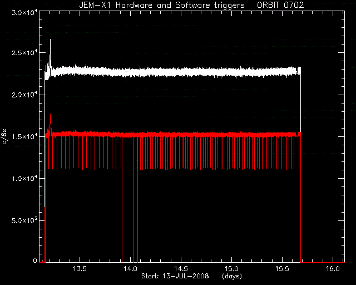The height and width of the screenshot is (285, 356).
Task: Click the 2.5×10⁴ y-axis label
Action: [x=24, y=52]
